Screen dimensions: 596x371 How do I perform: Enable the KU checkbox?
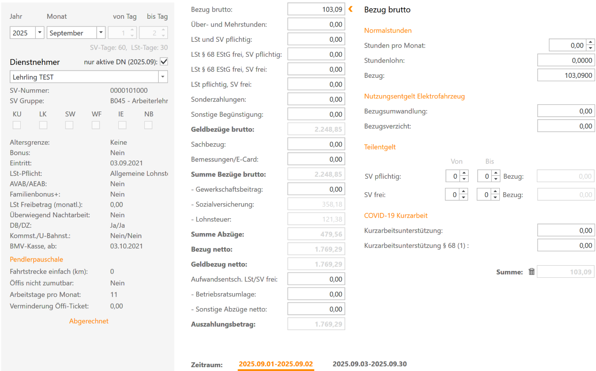[x=17, y=125]
